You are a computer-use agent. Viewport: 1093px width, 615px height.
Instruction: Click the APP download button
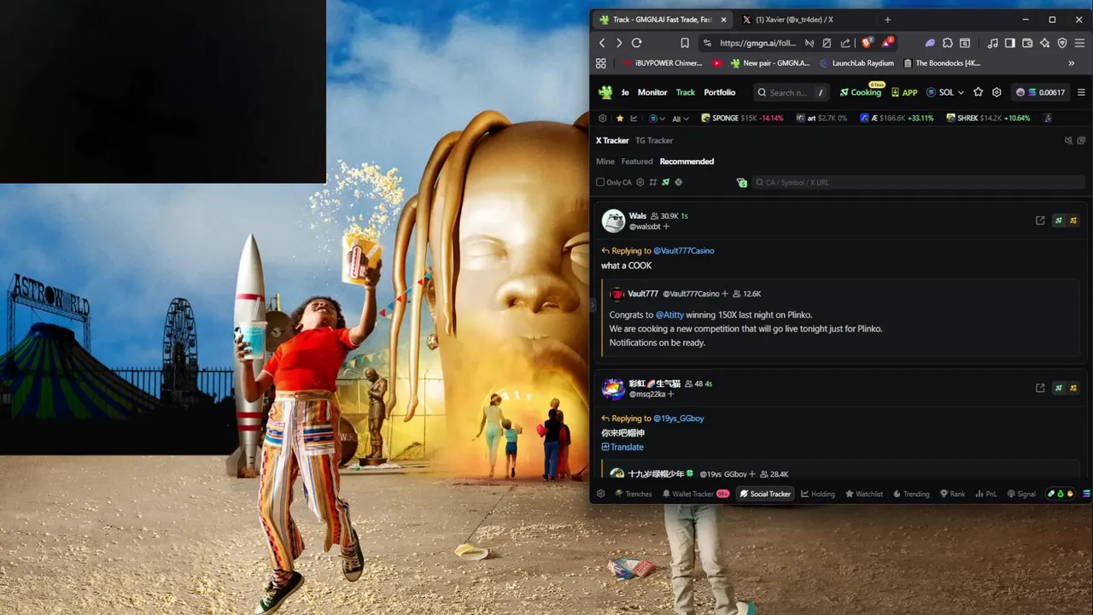(x=904, y=92)
